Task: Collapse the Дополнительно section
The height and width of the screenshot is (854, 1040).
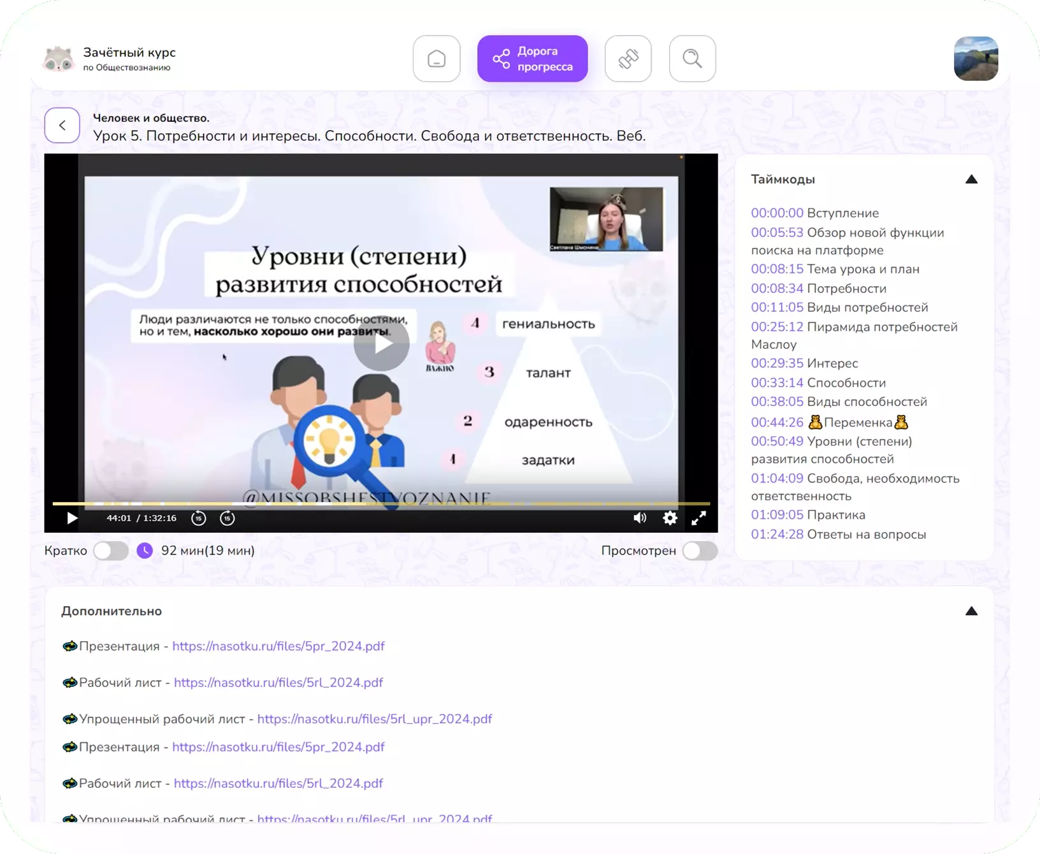Action: pyautogui.click(x=971, y=611)
